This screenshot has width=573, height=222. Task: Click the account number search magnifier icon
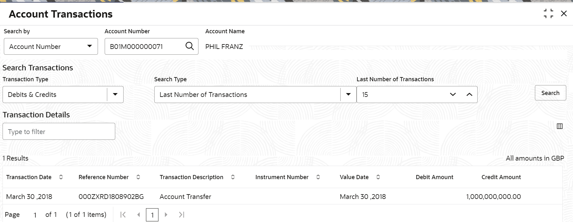click(x=190, y=46)
